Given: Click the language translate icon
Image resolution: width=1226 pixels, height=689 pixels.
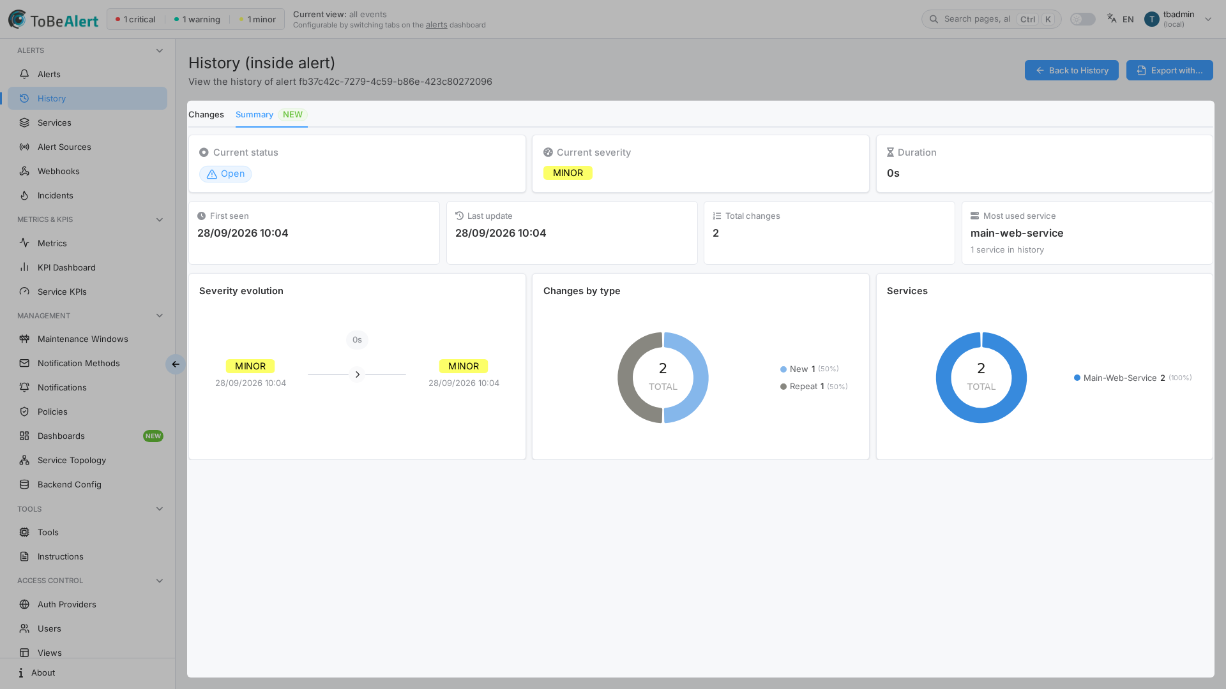Looking at the screenshot, I should pyautogui.click(x=1112, y=19).
